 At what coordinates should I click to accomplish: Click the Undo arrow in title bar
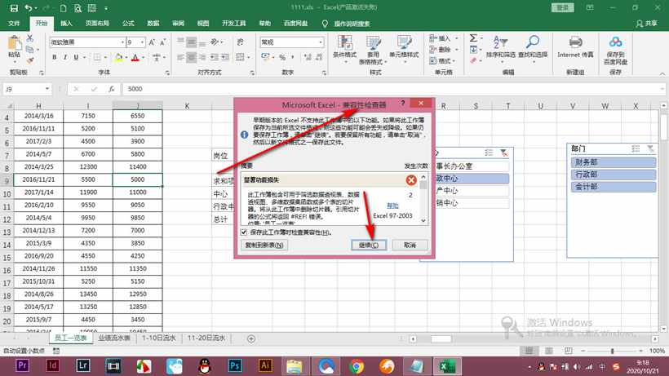point(29,8)
